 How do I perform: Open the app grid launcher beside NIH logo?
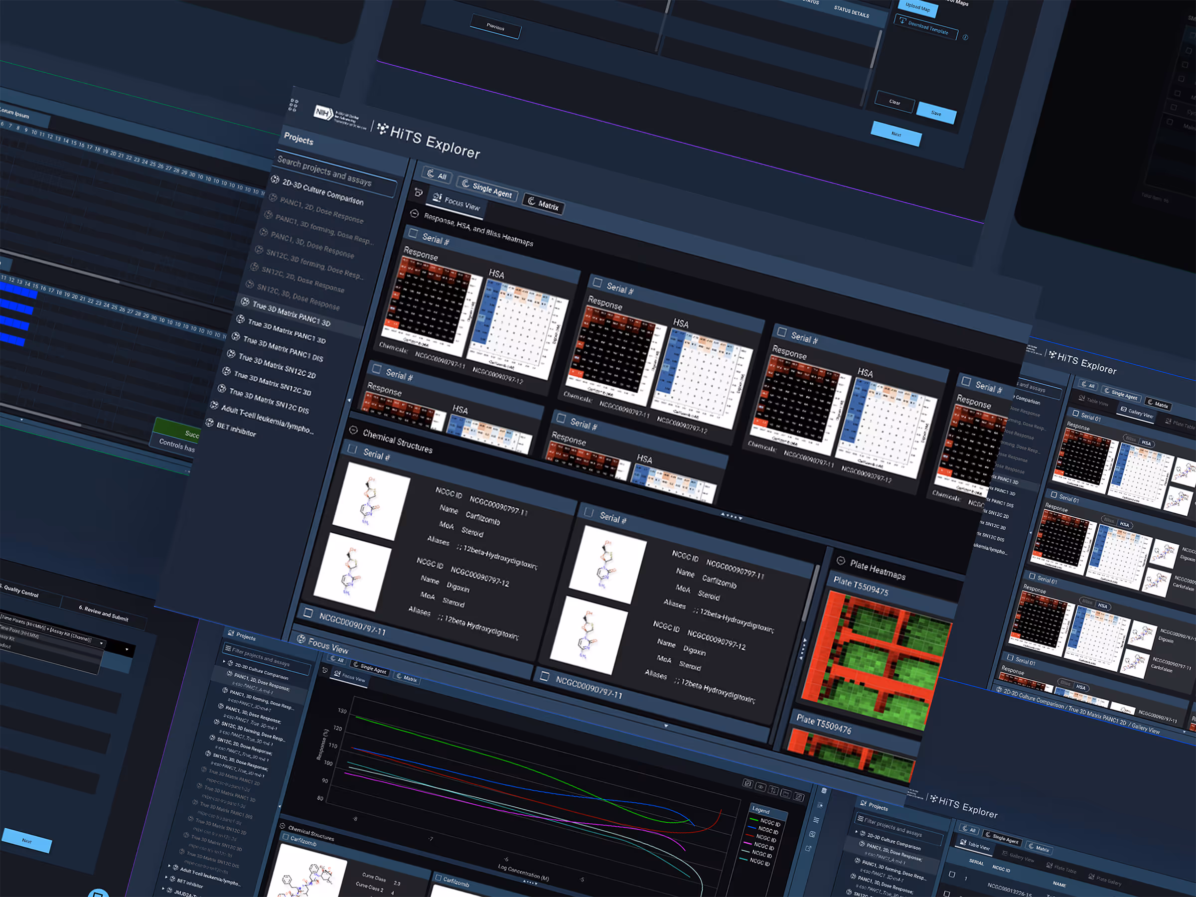click(x=293, y=105)
